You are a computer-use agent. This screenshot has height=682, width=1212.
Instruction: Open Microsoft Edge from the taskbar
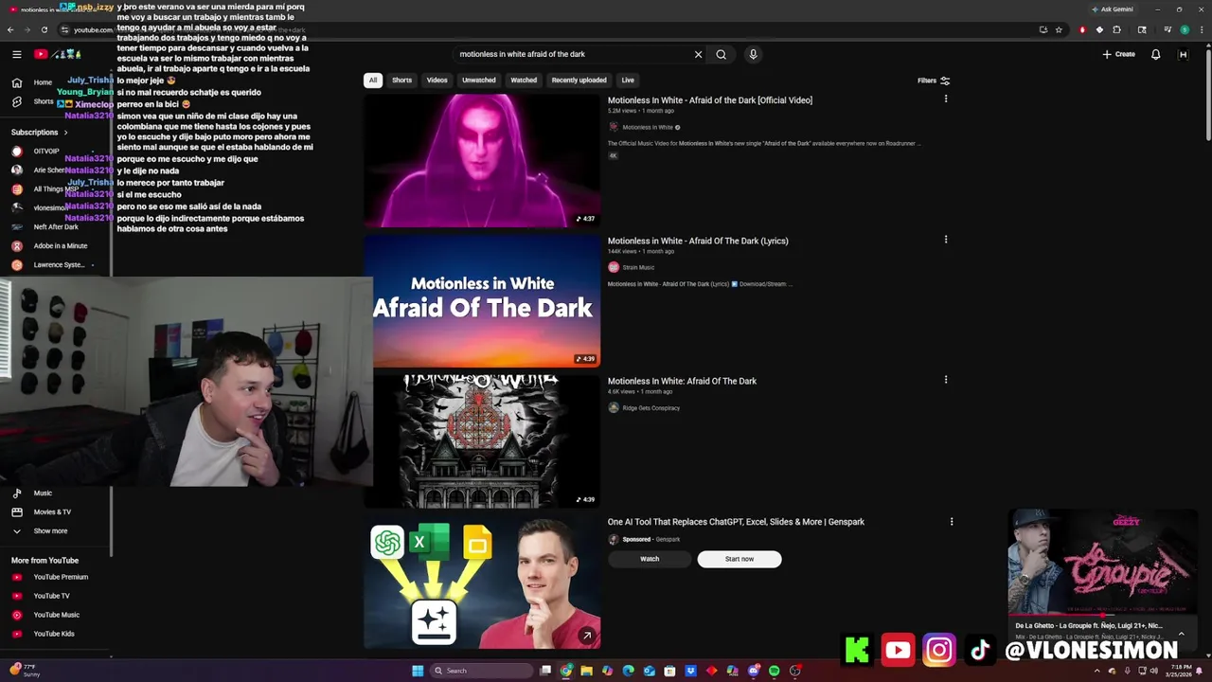tap(629, 671)
